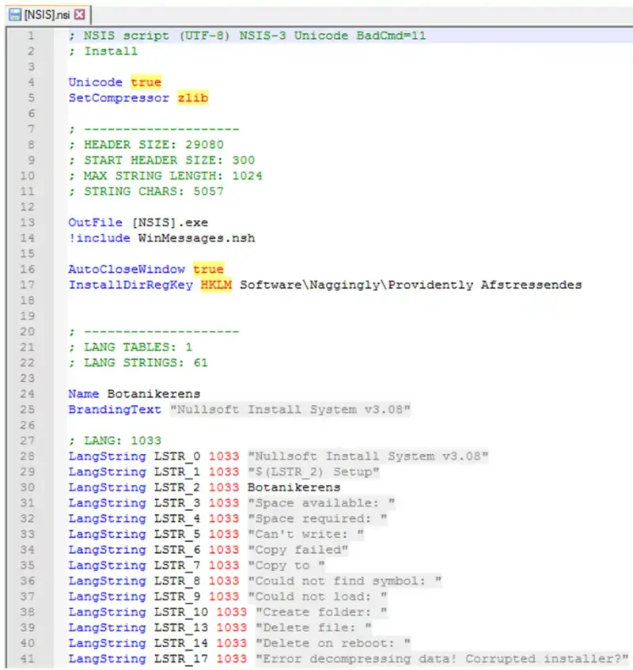This screenshot has height=670, width=633.
Task: Click the 'SetCompressor' keyword
Action: click(119, 98)
